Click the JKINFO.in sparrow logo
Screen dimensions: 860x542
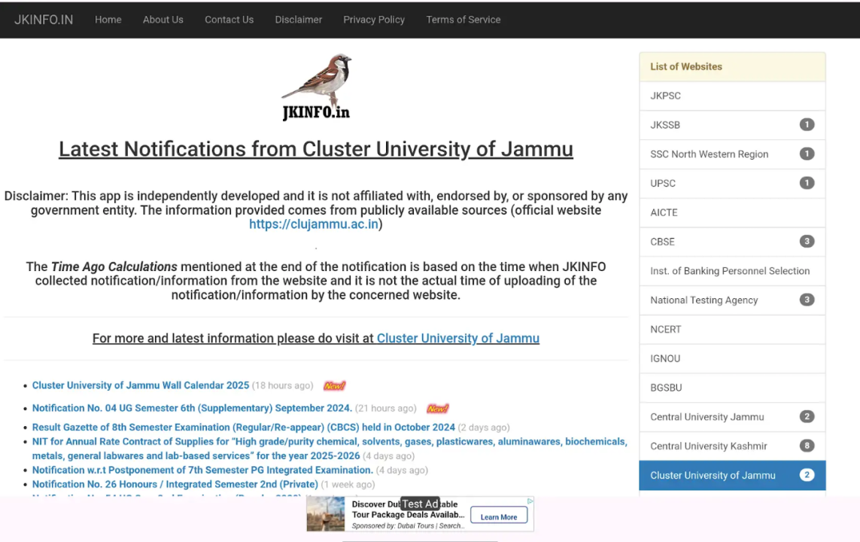click(317, 87)
